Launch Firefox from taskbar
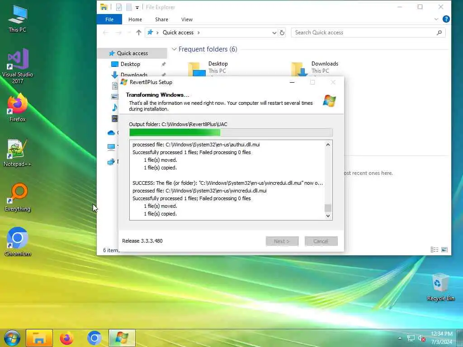This screenshot has height=347, width=463. tap(67, 338)
